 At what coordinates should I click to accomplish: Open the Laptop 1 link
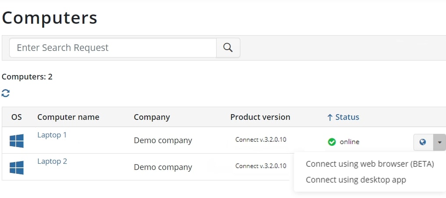point(52,135)
